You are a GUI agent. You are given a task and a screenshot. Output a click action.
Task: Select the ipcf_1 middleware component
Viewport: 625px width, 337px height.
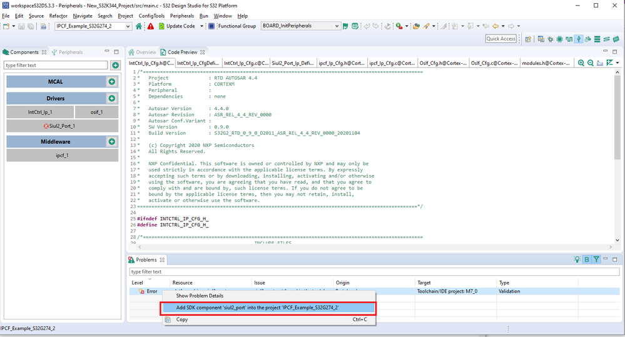(x=62, y=155)
